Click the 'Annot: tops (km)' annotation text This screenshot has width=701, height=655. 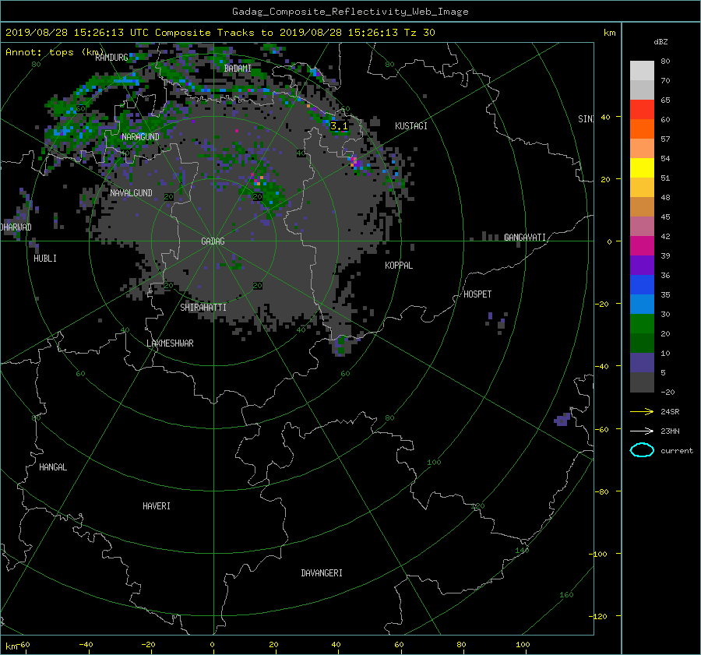pyautogui.click(x=55, y=52)
